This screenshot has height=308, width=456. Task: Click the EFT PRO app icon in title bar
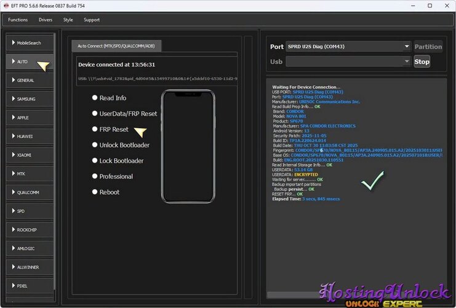6,6
